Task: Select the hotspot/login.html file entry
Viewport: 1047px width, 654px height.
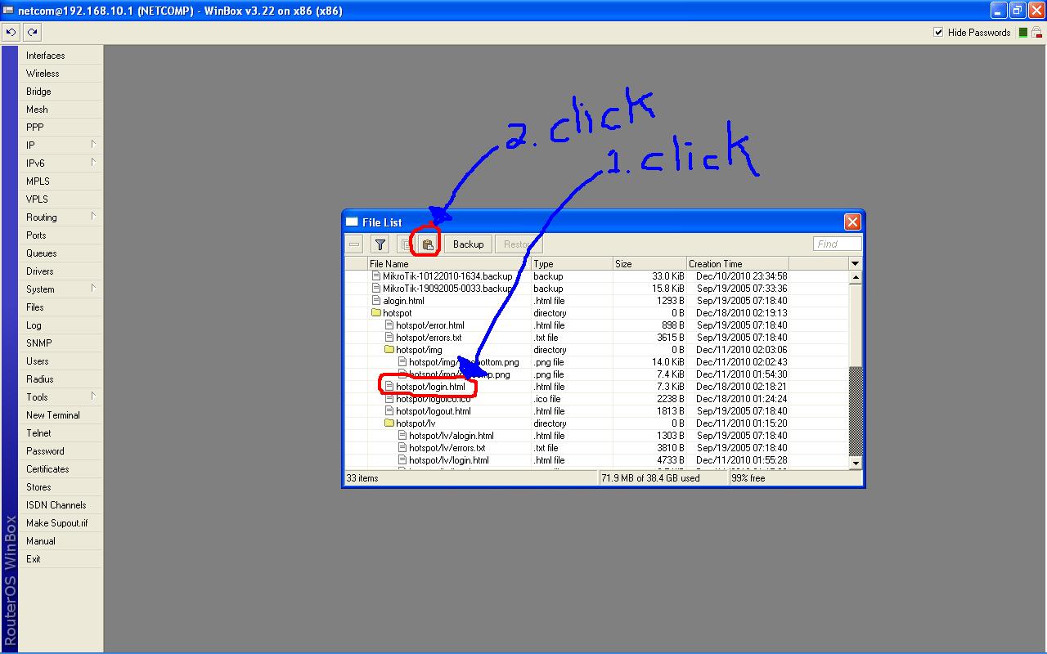Action: coord(431,386)
